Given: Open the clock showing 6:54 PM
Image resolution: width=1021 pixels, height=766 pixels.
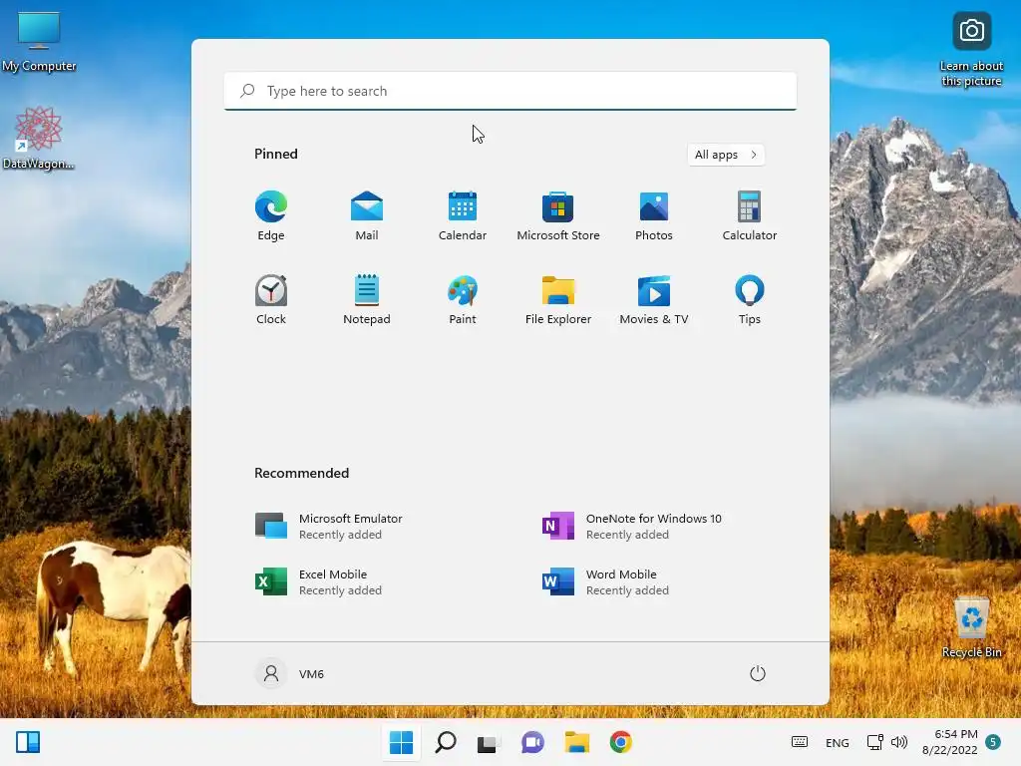Looking at the screenshot, I should (949, 742).
